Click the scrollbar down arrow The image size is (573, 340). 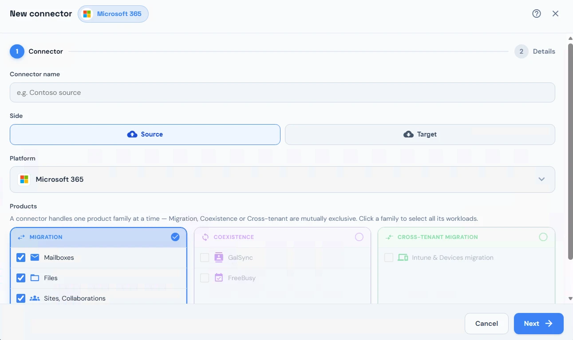pyautogui.click(x=570, y=299)
